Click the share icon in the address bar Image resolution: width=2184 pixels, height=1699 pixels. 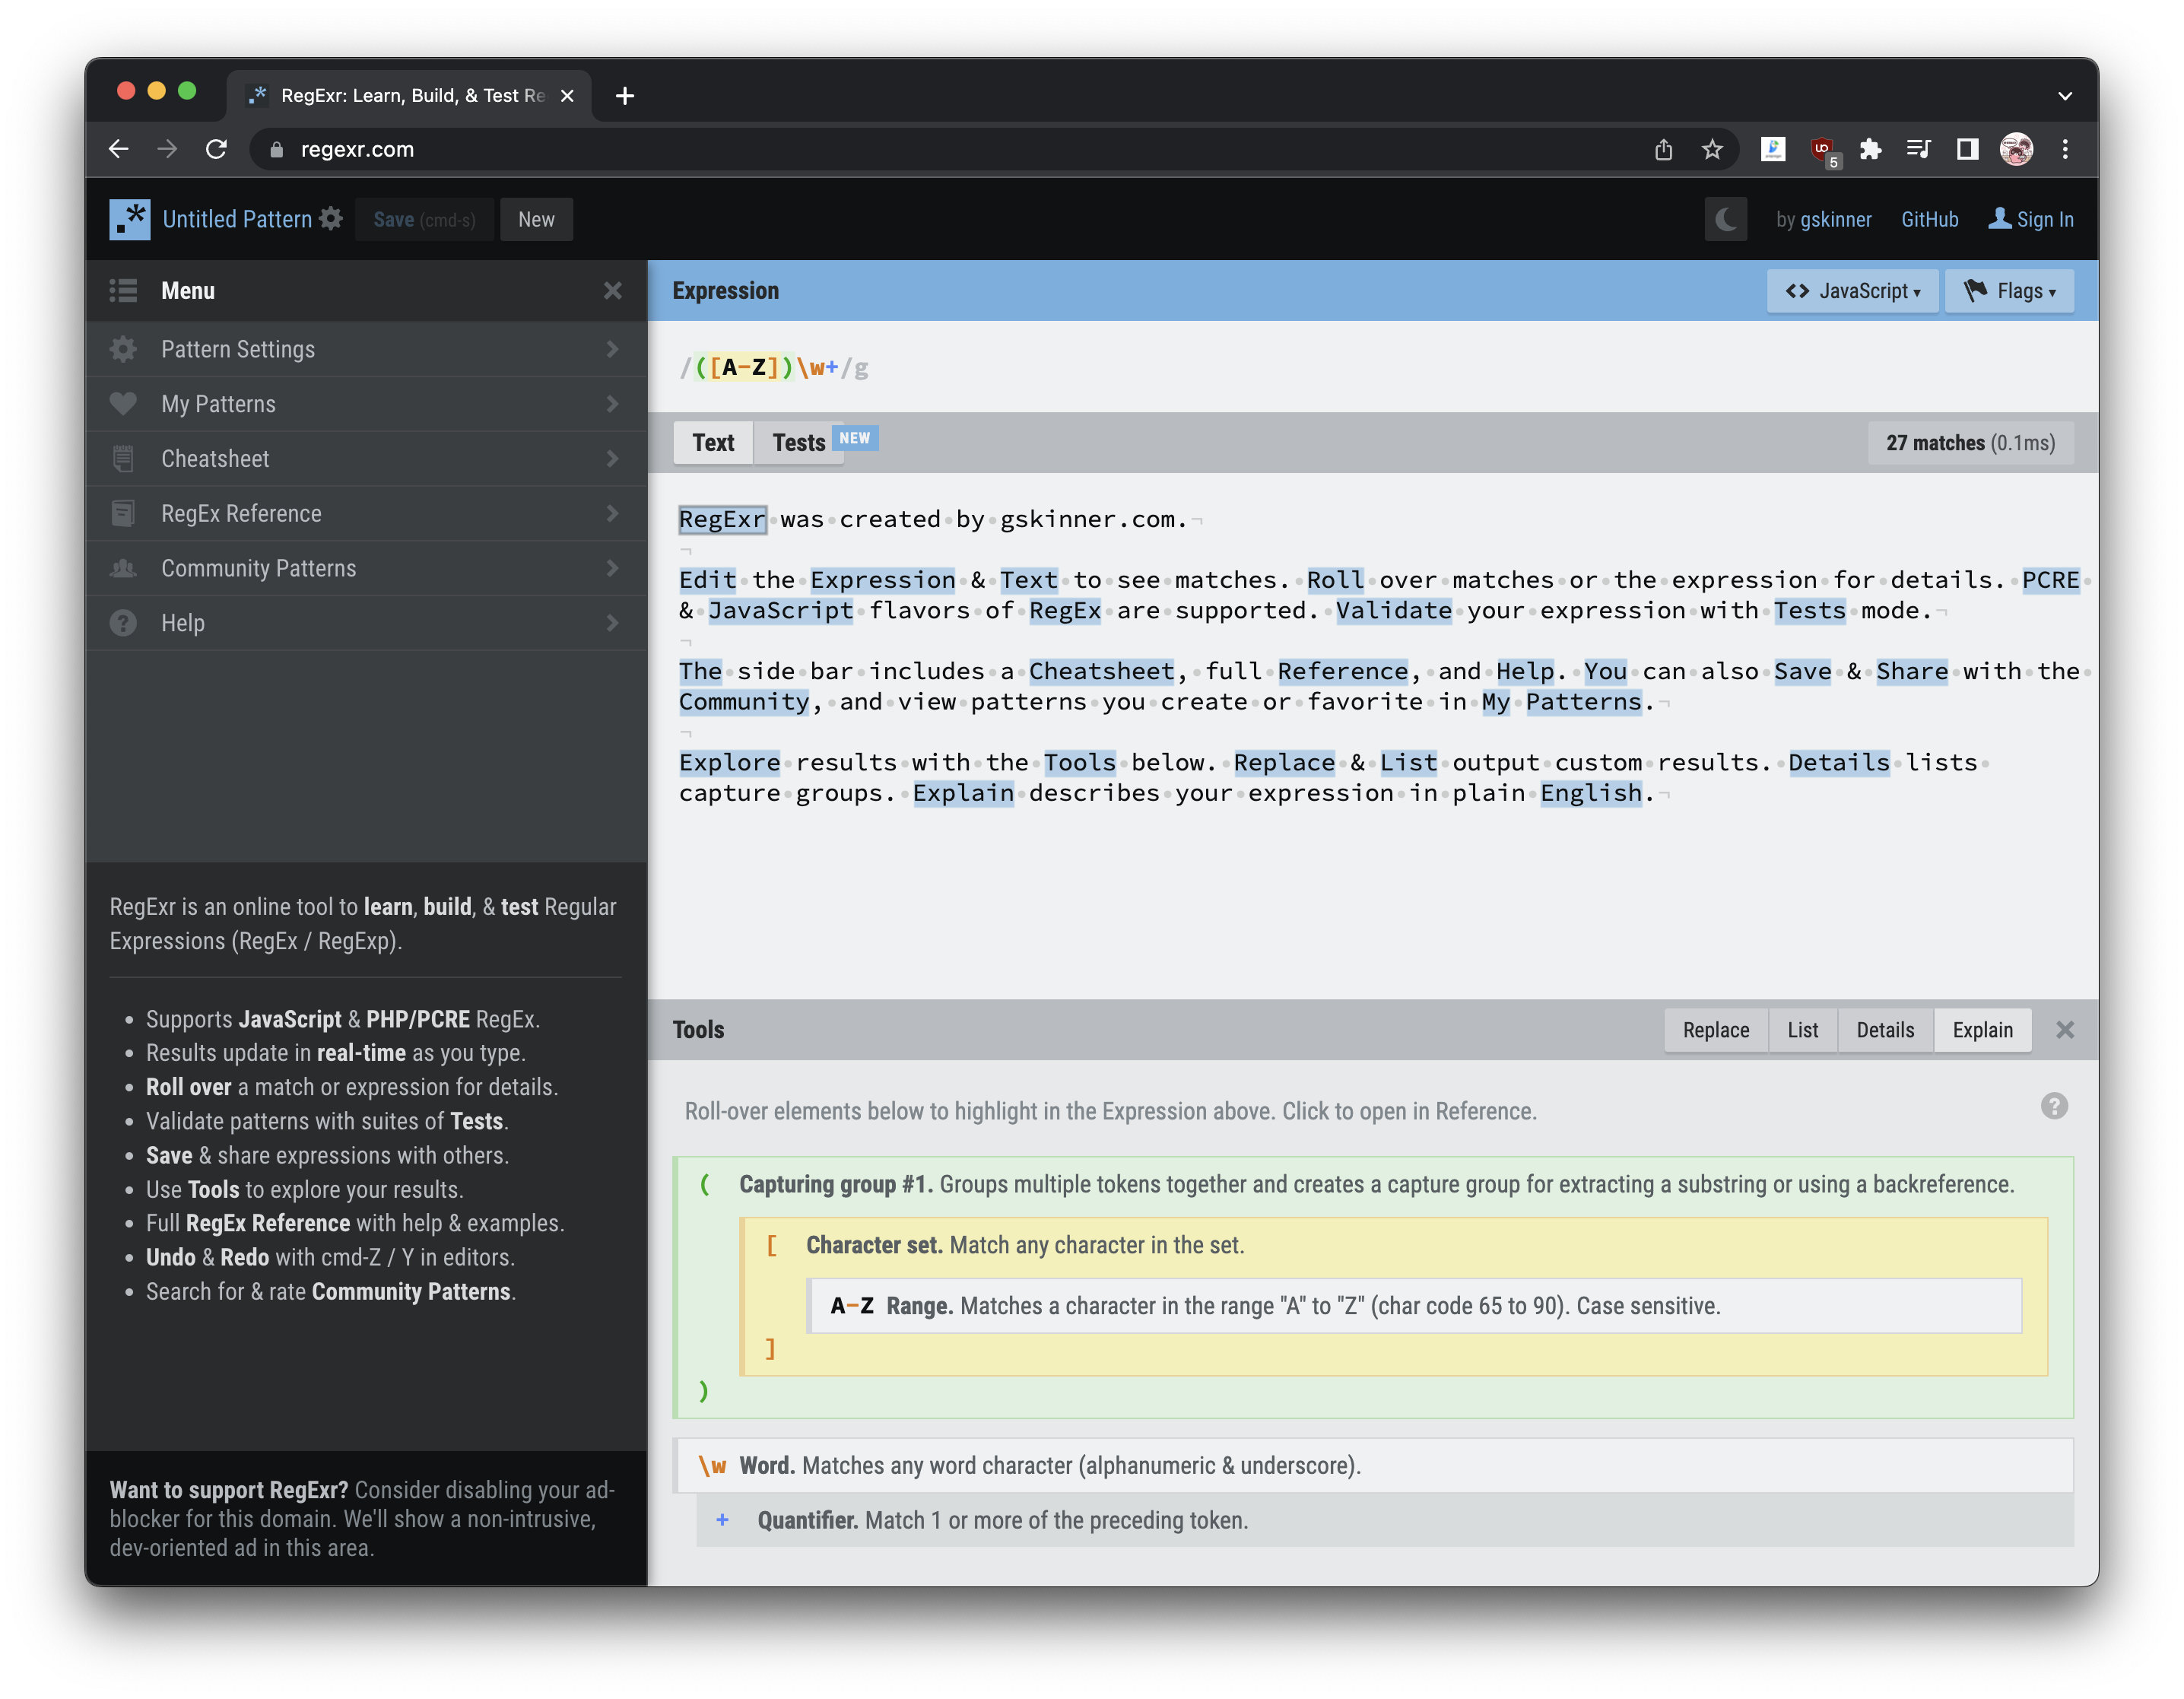[1663, 149]
